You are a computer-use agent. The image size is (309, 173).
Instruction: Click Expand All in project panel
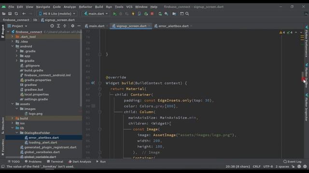click(x=58, y=26)
